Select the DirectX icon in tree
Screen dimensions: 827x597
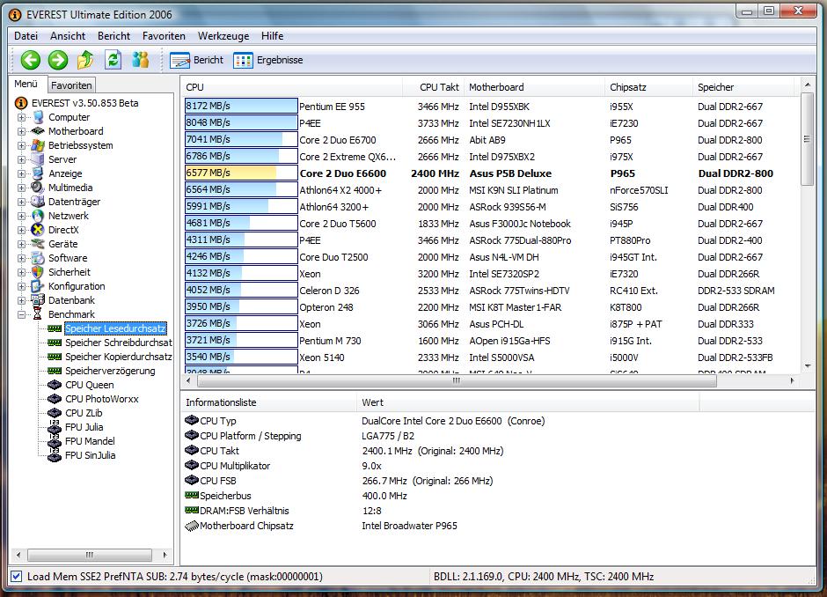point(38,230)
